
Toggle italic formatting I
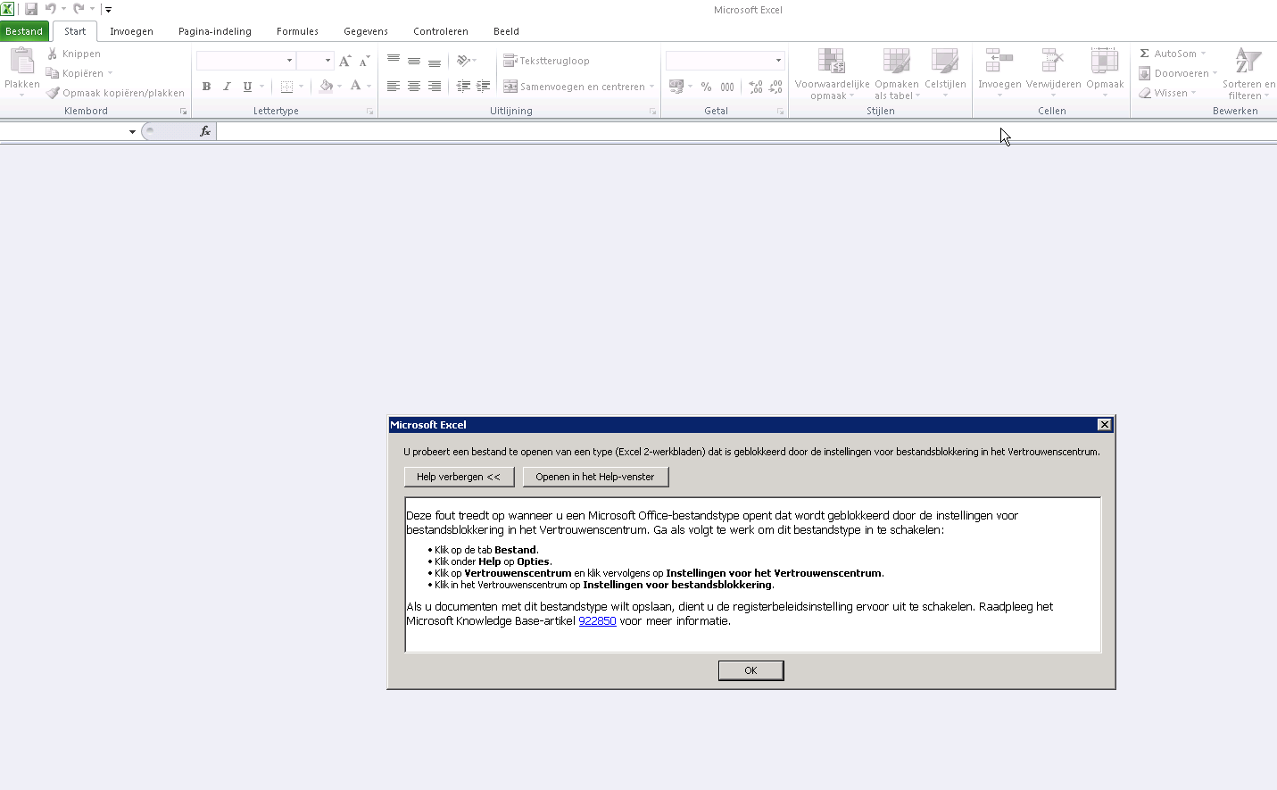click(x=227, y=87)
